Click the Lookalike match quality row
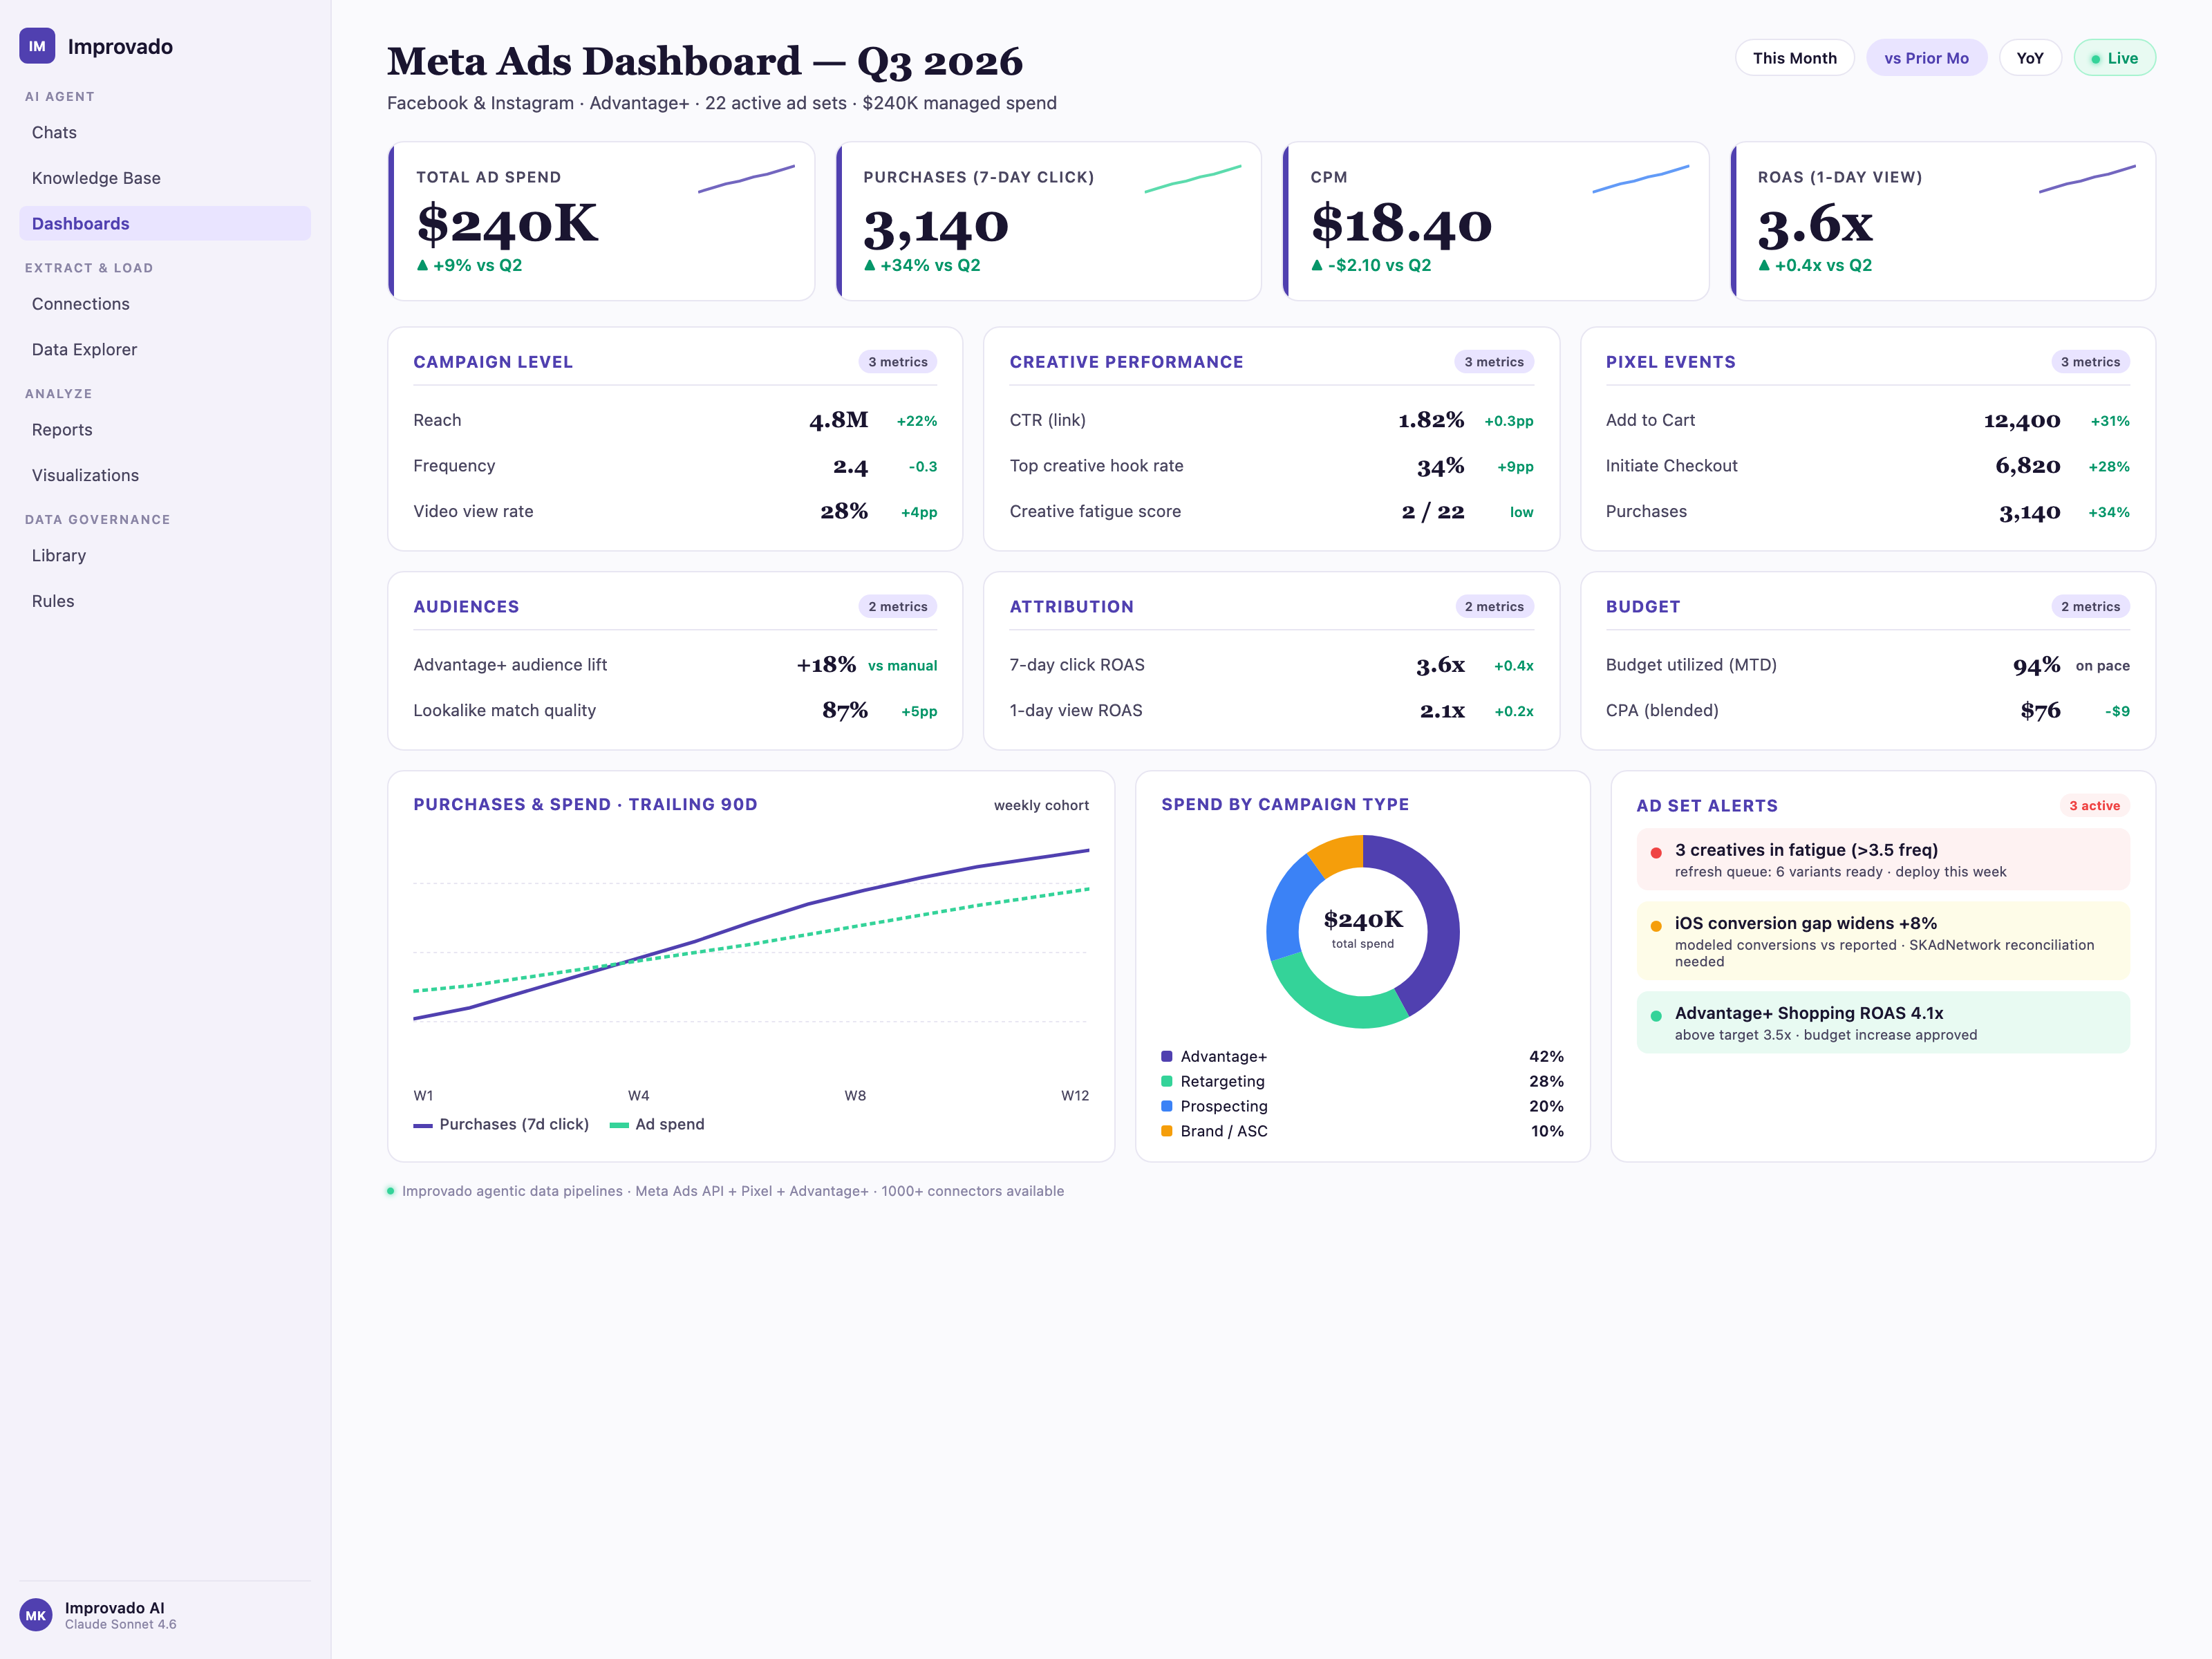This screenshot has height=1659, width=2212. 675,711
